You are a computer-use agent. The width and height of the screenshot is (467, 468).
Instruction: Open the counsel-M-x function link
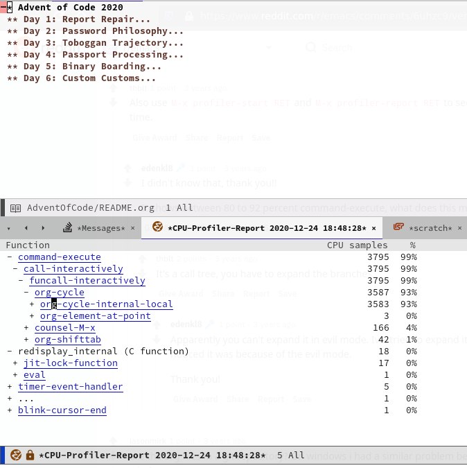[65, 328]
